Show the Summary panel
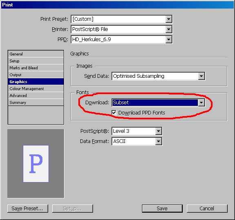Viewport: 235px width, 220px height. 36,102
